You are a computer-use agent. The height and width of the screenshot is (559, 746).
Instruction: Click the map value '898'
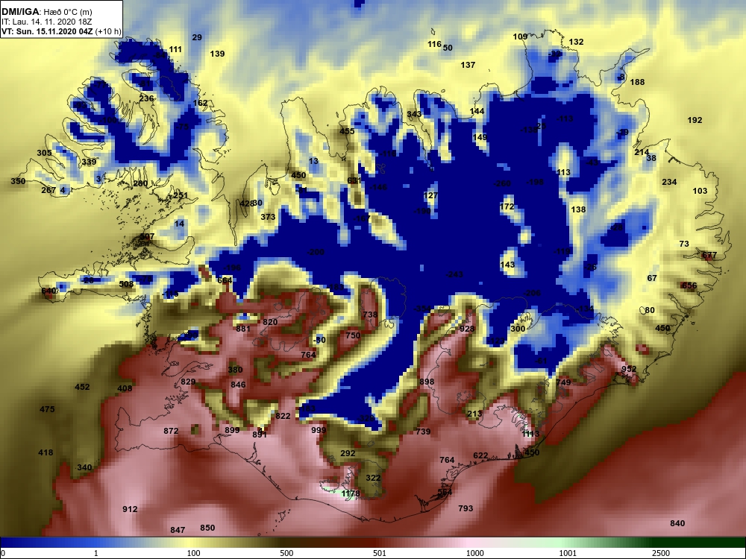coord(427,382)
